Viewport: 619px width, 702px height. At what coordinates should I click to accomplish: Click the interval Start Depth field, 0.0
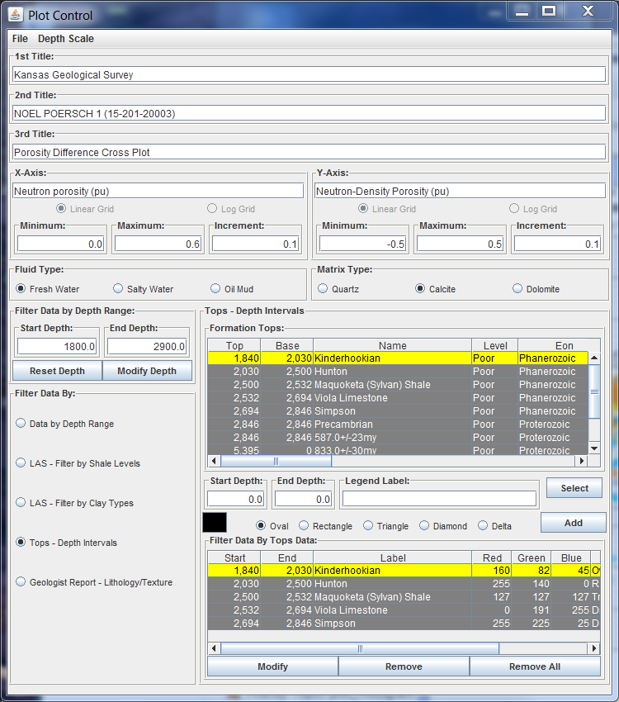click(x=236, y=499)
